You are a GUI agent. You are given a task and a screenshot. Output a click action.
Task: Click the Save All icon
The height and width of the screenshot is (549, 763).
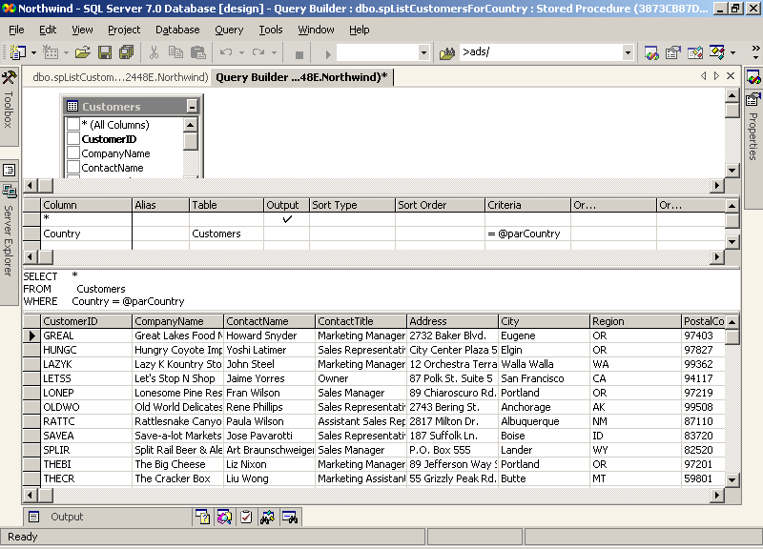pyautogui.click(x=127, y=52)
